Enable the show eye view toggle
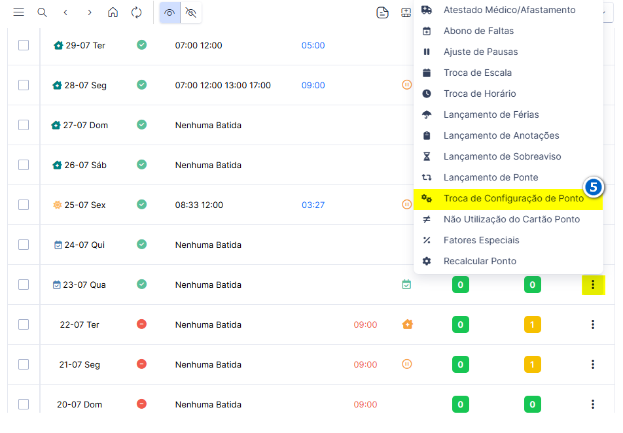The height and width of the screenshot is (433, 623). [x=169, y=12]
